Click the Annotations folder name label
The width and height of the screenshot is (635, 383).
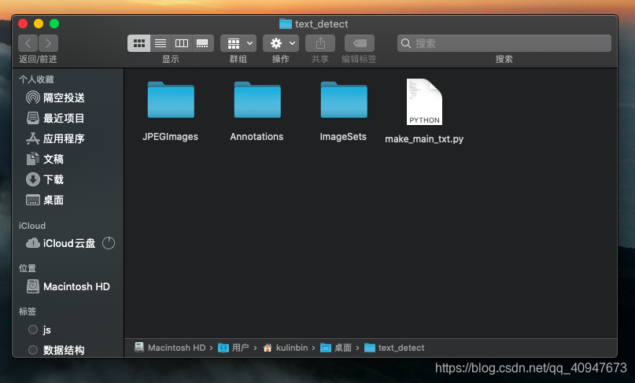click(257, 137)
